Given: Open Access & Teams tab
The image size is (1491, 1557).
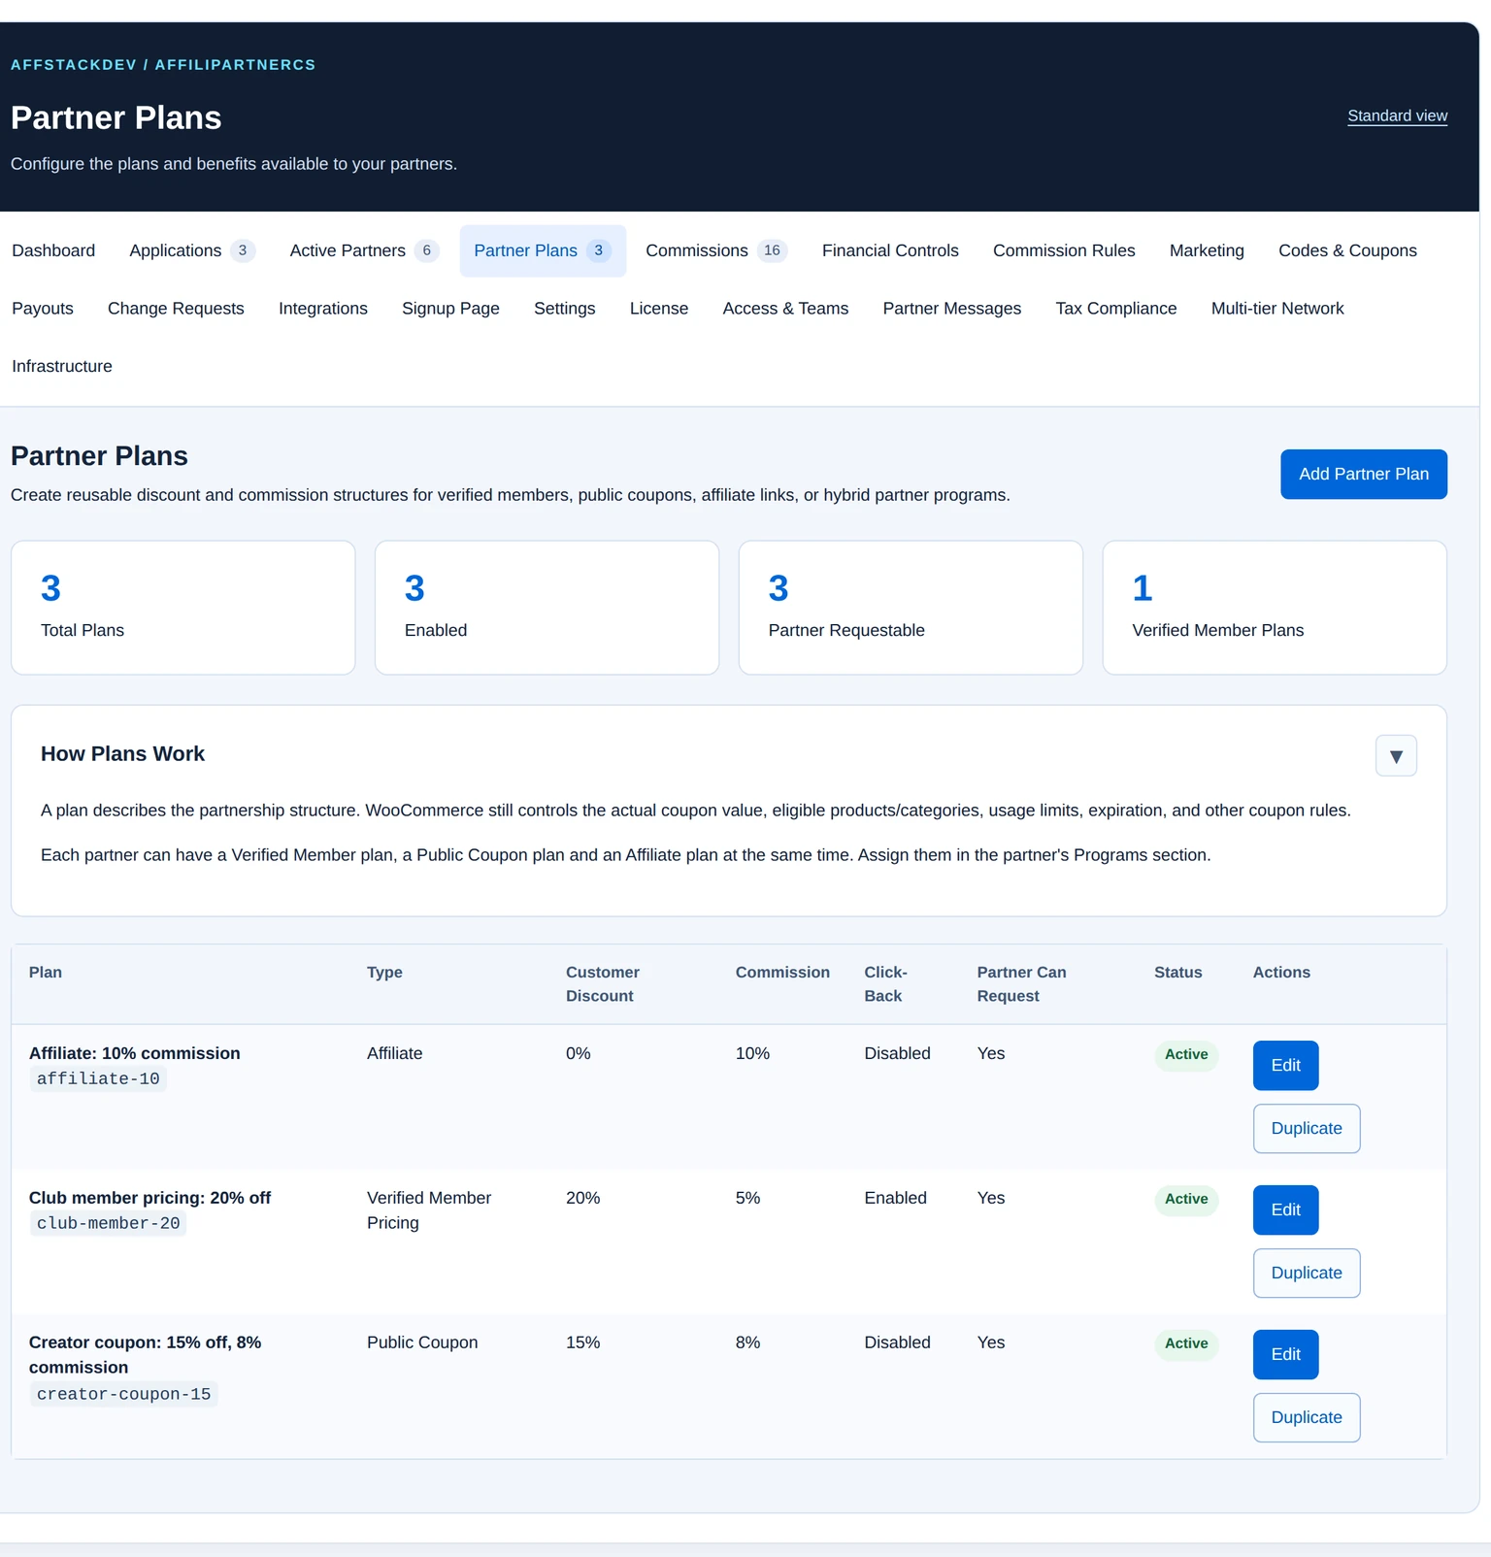Looking at the screenshot, I should [x=785, y=309].
